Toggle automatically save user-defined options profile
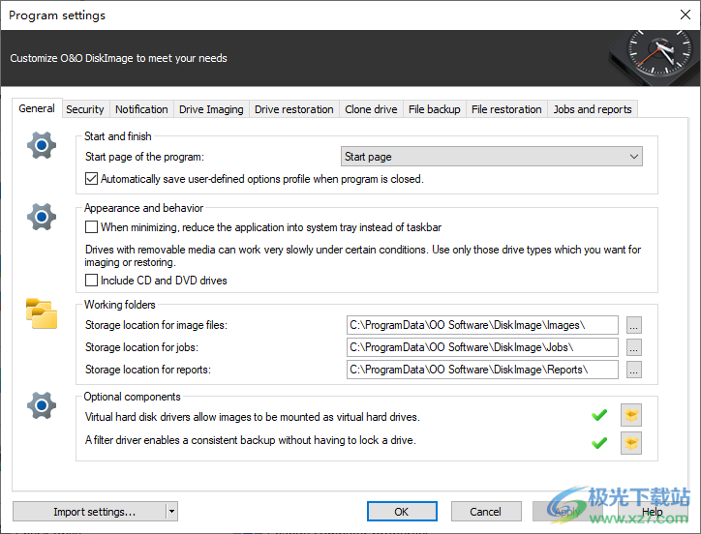Image resolution: width=701 pixels, height=534 pixels. pos(91,179)
